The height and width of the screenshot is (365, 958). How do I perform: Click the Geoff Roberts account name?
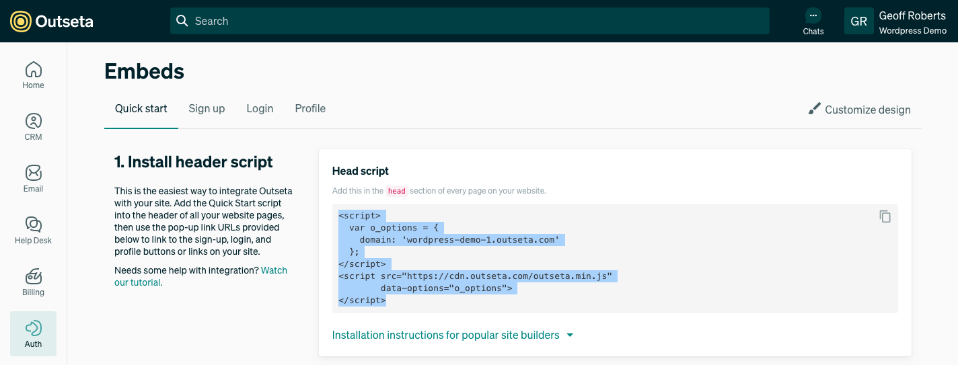[912, 15]
